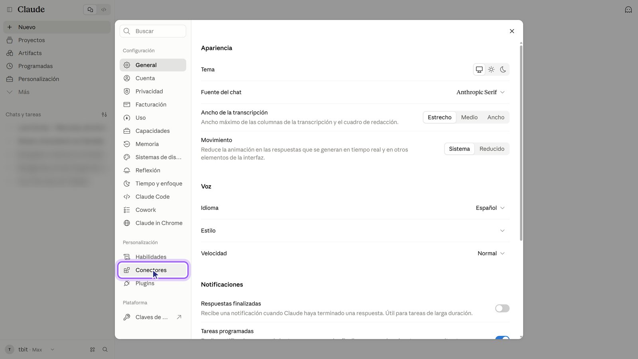The width and height of the screenshot is (638, 359).
Task: Select Estrecho transcript width
Action: tap(439, 117)
